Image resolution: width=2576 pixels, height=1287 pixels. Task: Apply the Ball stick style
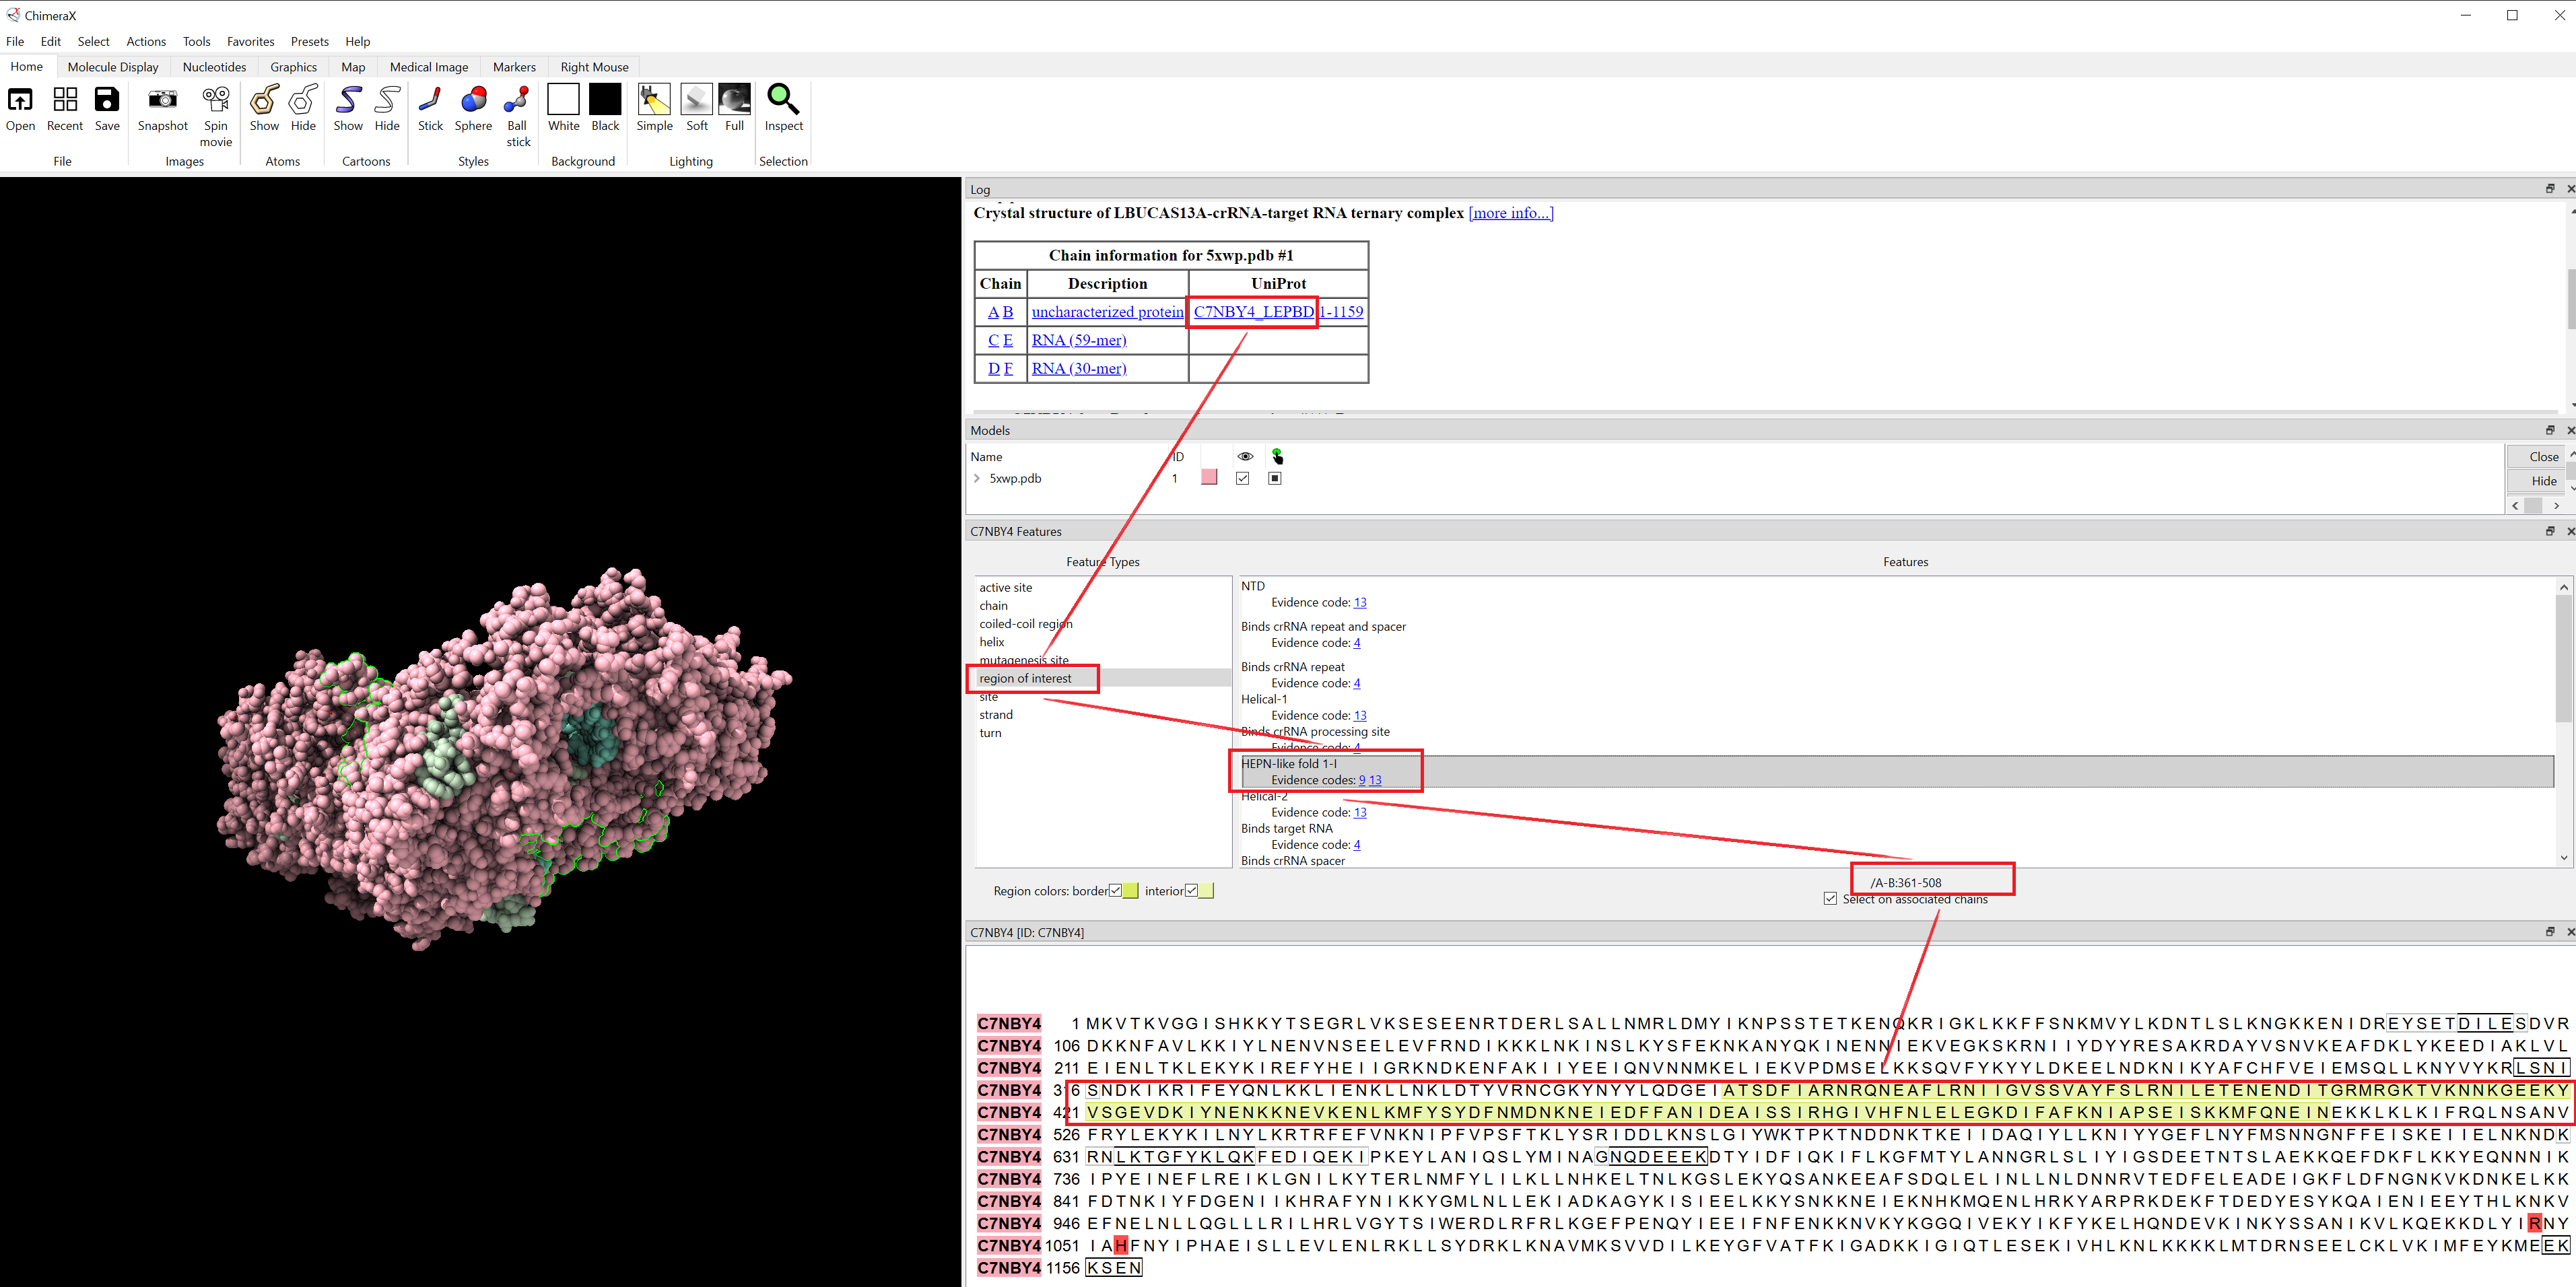click(517, 99)
